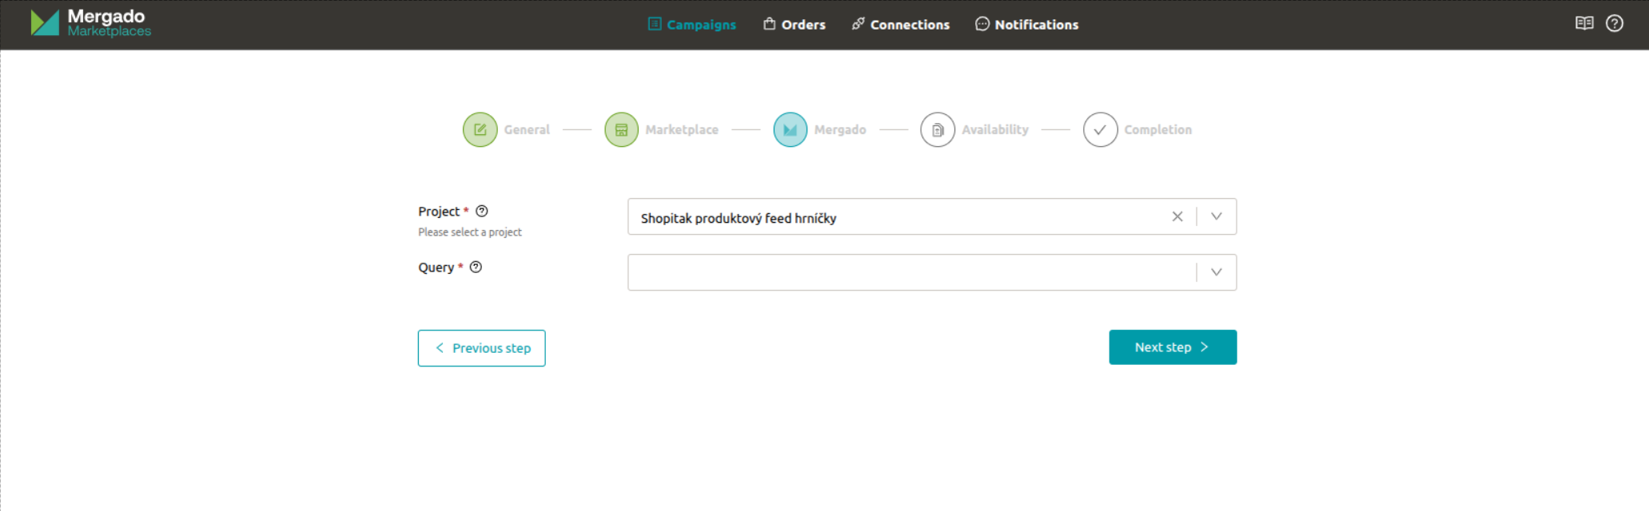1649x511 pixels.
Task: View Notifications in top navigation
Action: (1026, 25)
